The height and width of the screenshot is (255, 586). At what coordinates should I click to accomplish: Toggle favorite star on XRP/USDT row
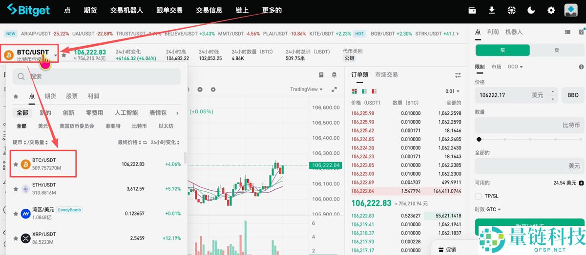pos(16,238)
